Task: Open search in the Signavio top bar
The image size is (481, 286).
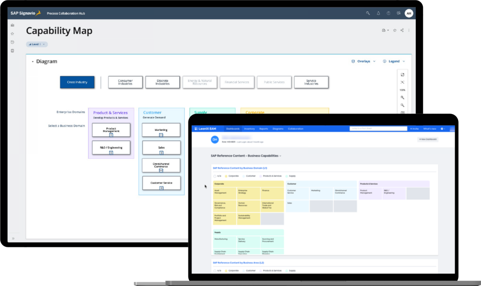Action: 368,13
